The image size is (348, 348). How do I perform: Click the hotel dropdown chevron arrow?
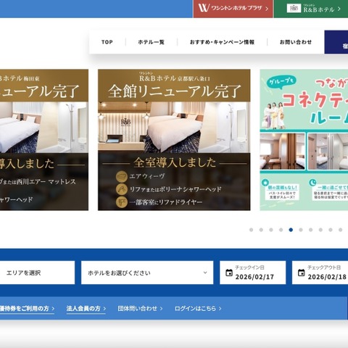[205, 273]
